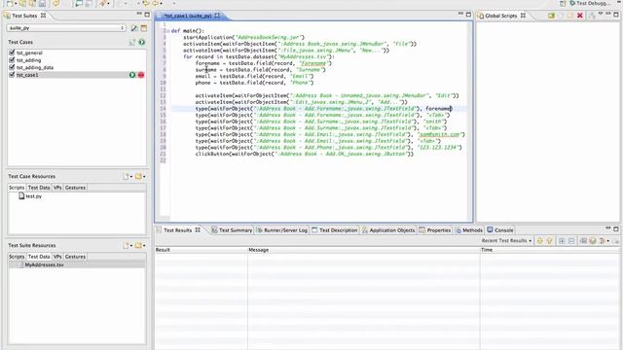The image size is (623, 350).
Task: Click the red X delete icon in Global Scripts
Action: [x=580, y=16]
